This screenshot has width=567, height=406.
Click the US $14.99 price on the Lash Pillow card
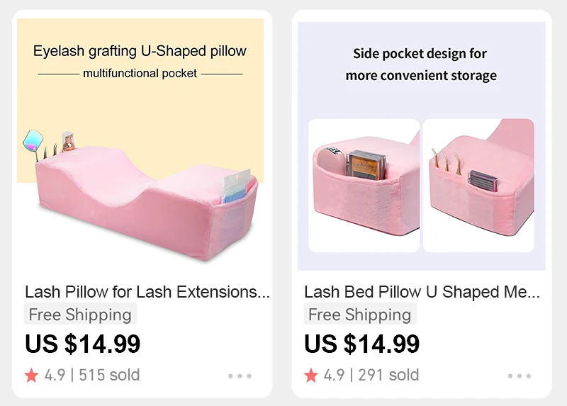[x=82, y=344]
